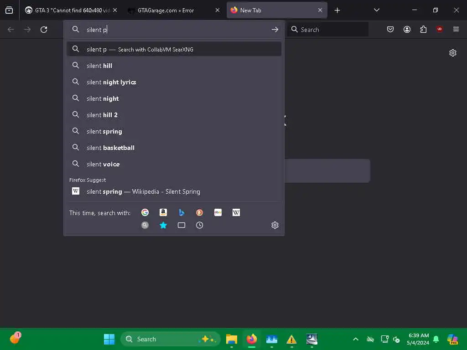This screenshot has height=350, width=467.
Task: Open the network display tray icon
Action: tap(384, 339)
